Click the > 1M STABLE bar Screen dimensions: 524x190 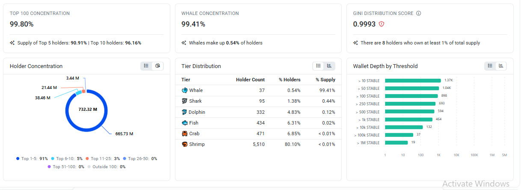397,142
